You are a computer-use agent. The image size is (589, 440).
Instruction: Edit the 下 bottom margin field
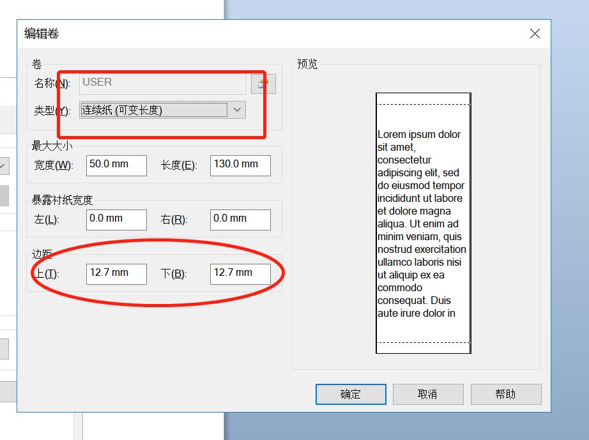[x=240, y=274]
